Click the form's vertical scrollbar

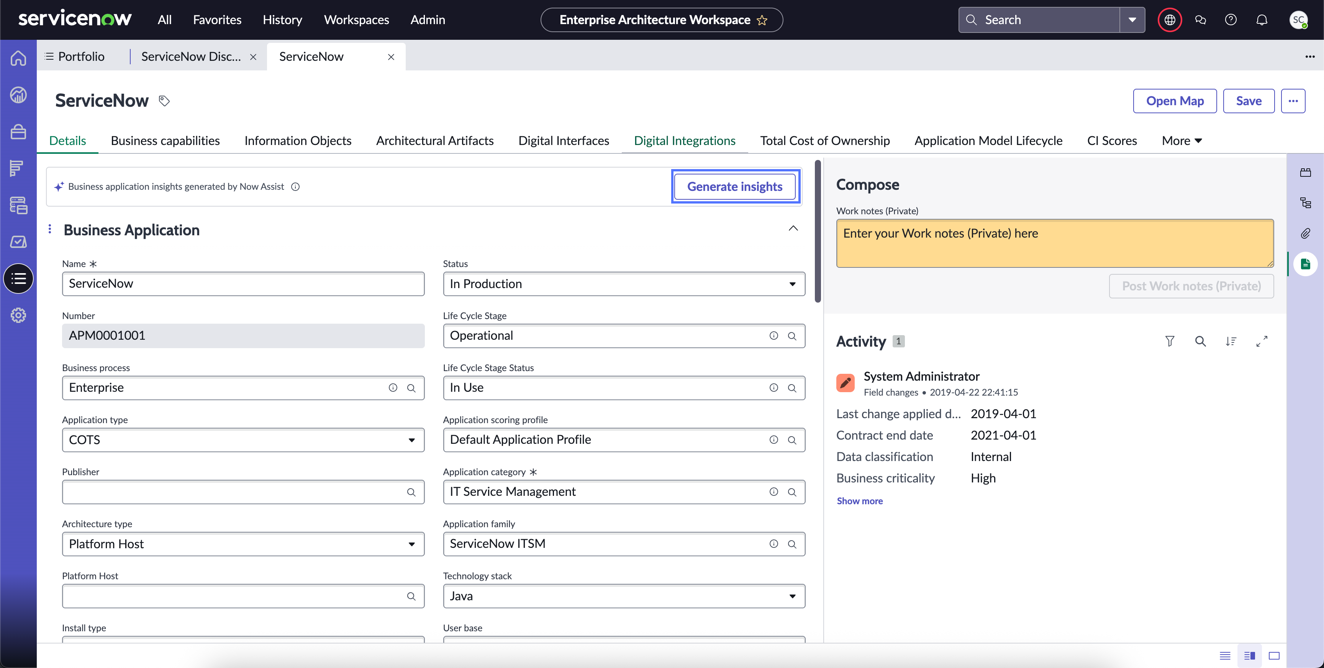[818, 231]
